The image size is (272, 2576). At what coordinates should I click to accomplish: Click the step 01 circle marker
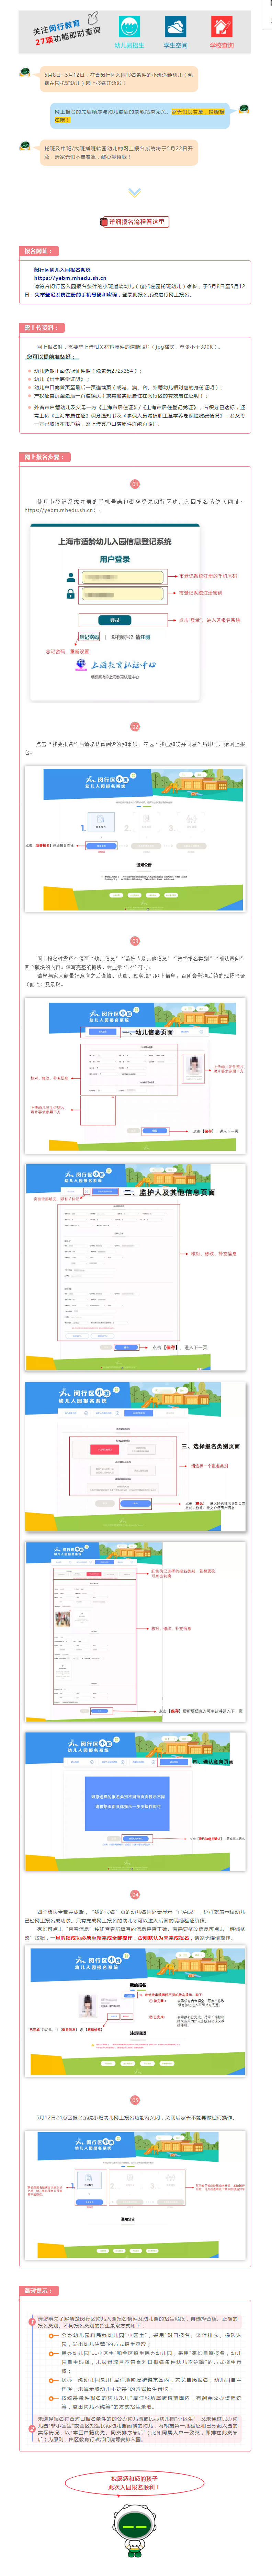135,484
